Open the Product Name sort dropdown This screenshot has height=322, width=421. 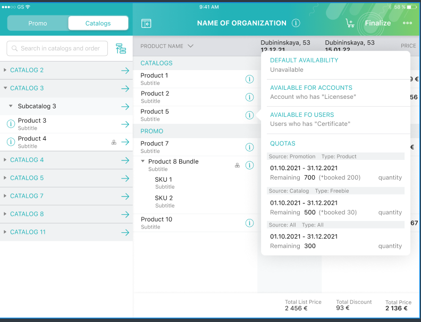click(x=190, y=46)
